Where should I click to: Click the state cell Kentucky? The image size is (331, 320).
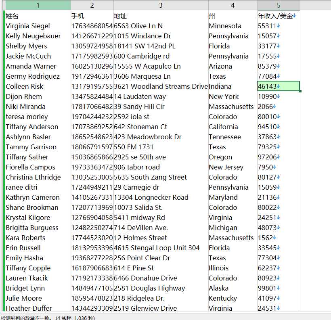coord(233,298)
